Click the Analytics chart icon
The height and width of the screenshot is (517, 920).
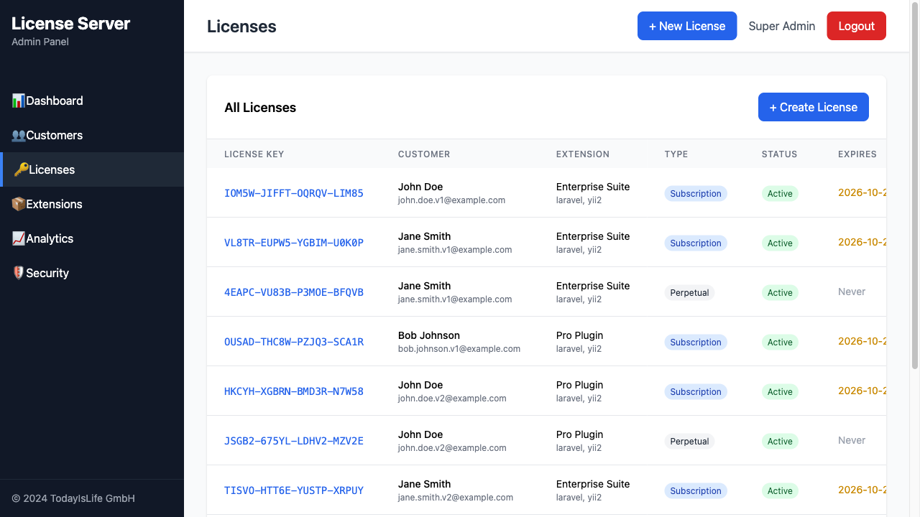coord(19,238)
